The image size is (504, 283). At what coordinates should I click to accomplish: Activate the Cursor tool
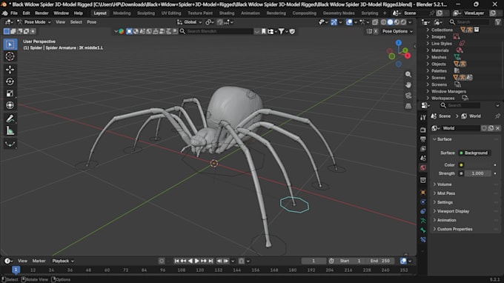(10, 56)
